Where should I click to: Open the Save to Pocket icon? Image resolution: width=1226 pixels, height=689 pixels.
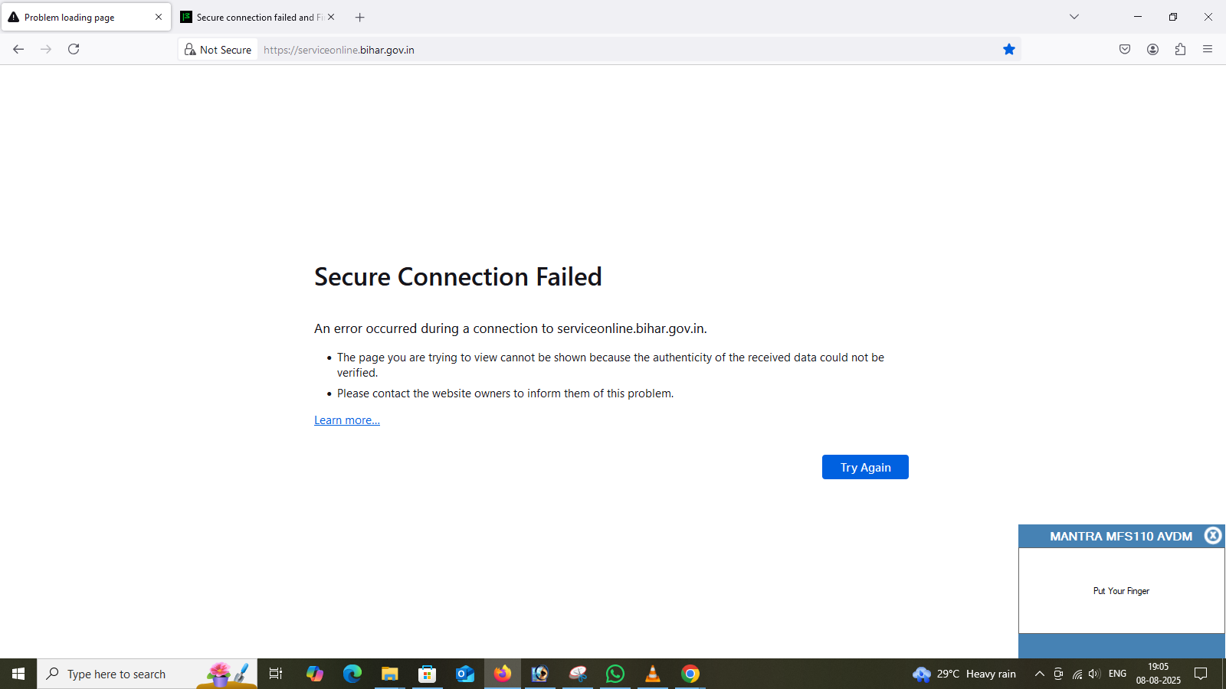tap(1125, 49)
